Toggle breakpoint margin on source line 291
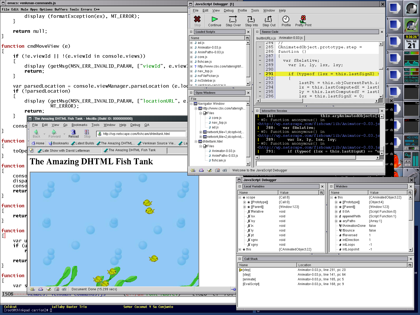 [x=260, y=74]
